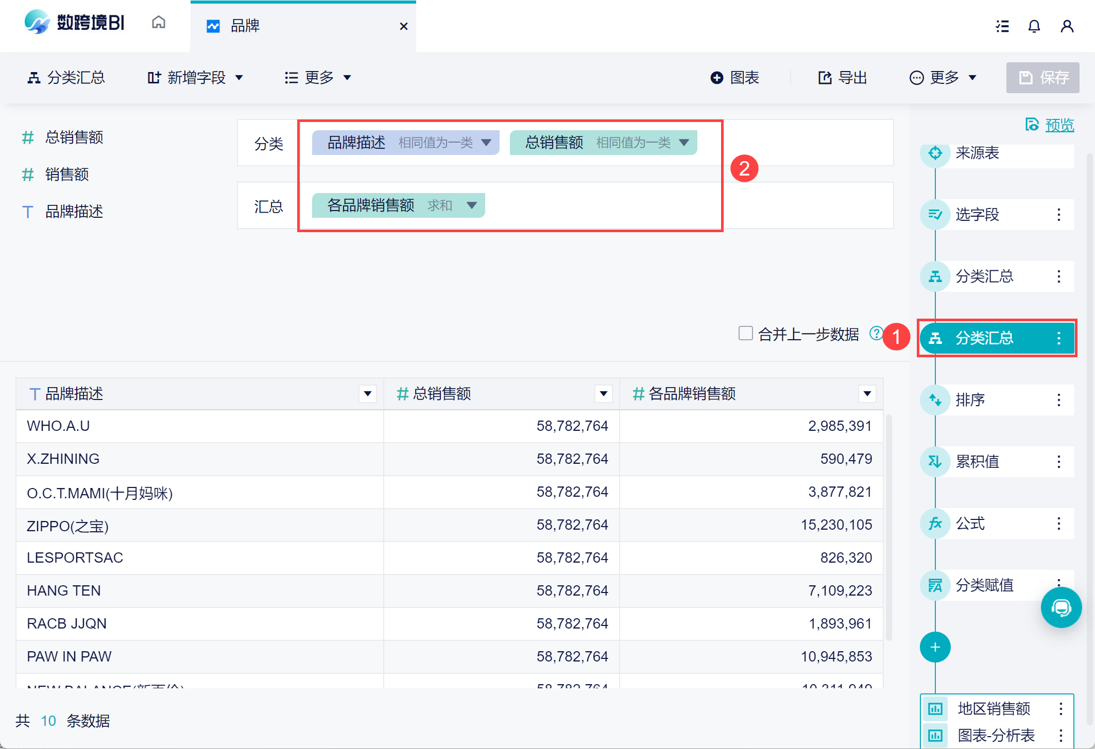Open the notification bell
This screenshot has height=749, width=1095.
(1034, 26)
